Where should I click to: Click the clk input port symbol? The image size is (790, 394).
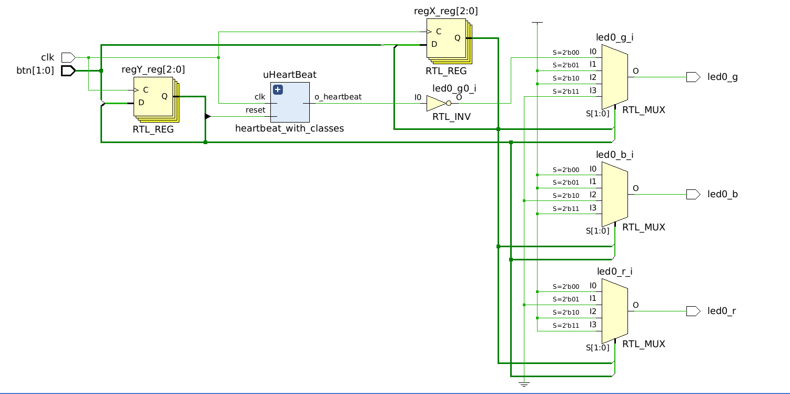(x=68, y=57)
